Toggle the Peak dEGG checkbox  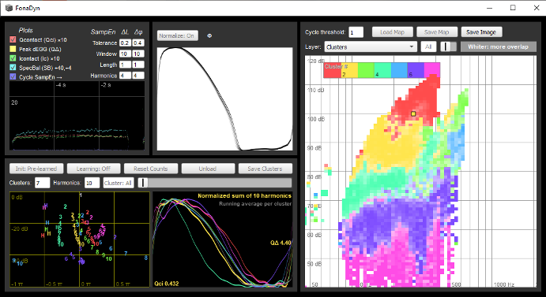click(13, 49)
